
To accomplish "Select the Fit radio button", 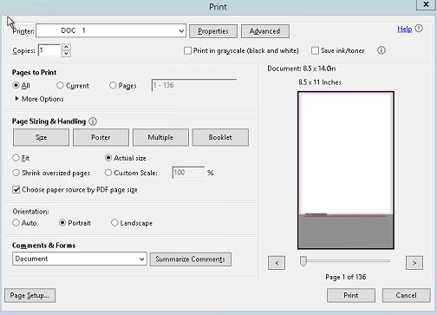I will 16,158.
